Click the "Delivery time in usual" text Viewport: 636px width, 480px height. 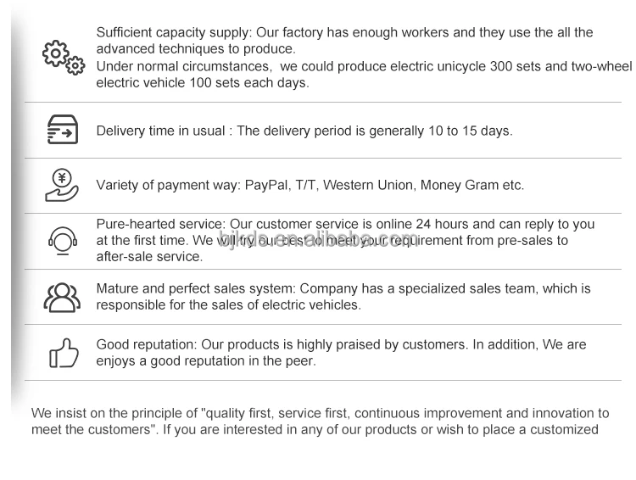[x=160, y=131]
